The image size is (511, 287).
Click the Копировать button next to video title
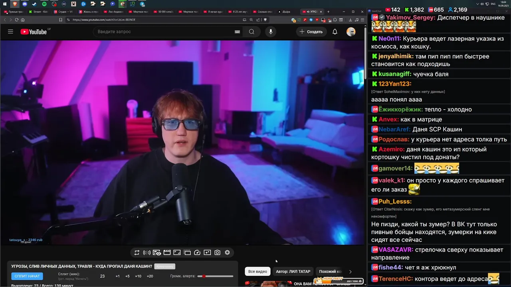click(164, 266)
